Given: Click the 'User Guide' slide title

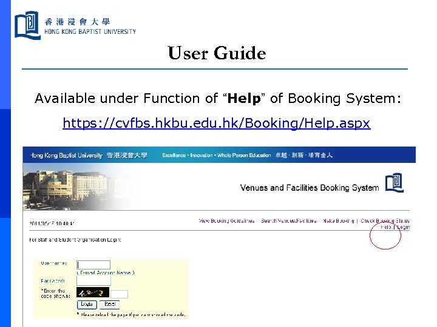Looking at the screenshot, I should [x=217, y=53].
